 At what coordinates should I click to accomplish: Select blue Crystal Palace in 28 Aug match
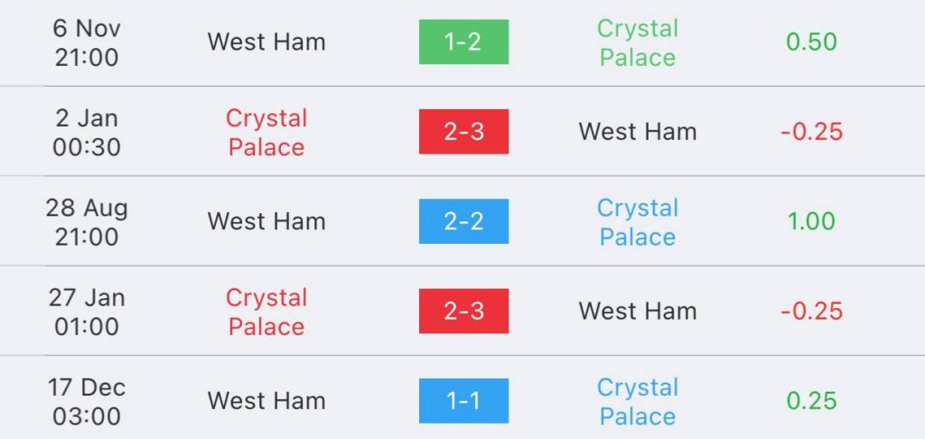pos(638,222)
